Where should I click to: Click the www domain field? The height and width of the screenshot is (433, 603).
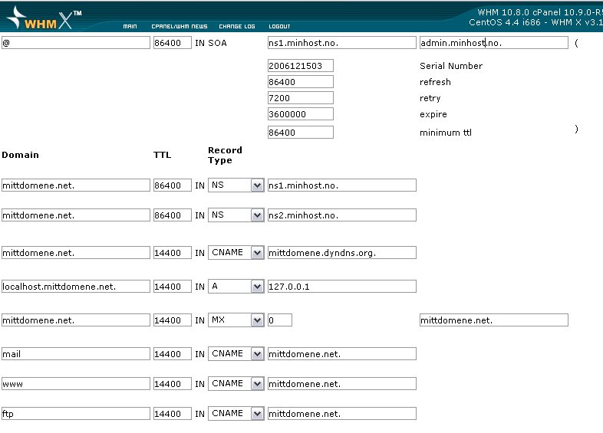76,384
